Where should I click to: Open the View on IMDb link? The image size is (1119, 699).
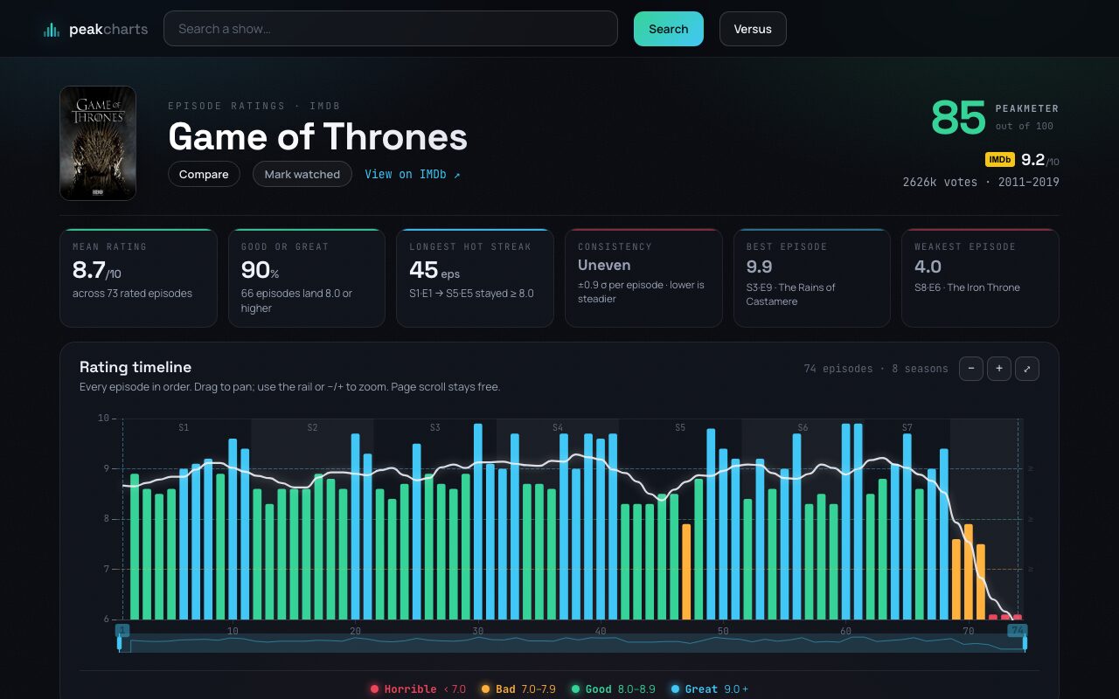(413, 174)
